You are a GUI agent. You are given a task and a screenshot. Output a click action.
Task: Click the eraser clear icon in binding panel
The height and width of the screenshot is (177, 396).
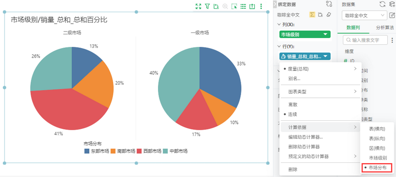(x=328, y=15)
